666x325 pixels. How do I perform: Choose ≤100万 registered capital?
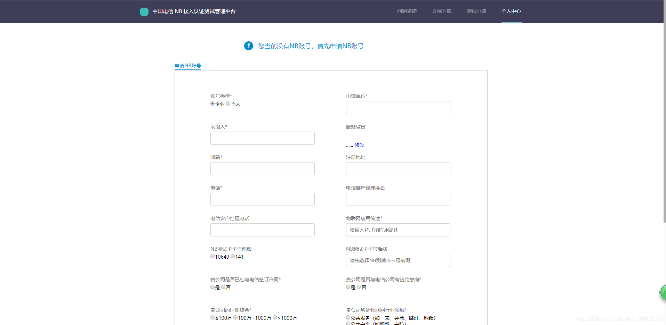(x=212, y=318)
